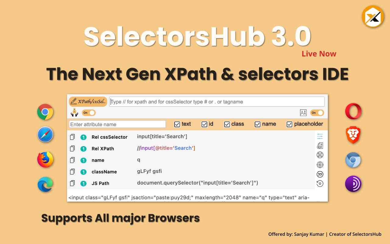Click the document.querySelector JS Path value
Screen dimensions: 390x244
click(x=198, y=183)
